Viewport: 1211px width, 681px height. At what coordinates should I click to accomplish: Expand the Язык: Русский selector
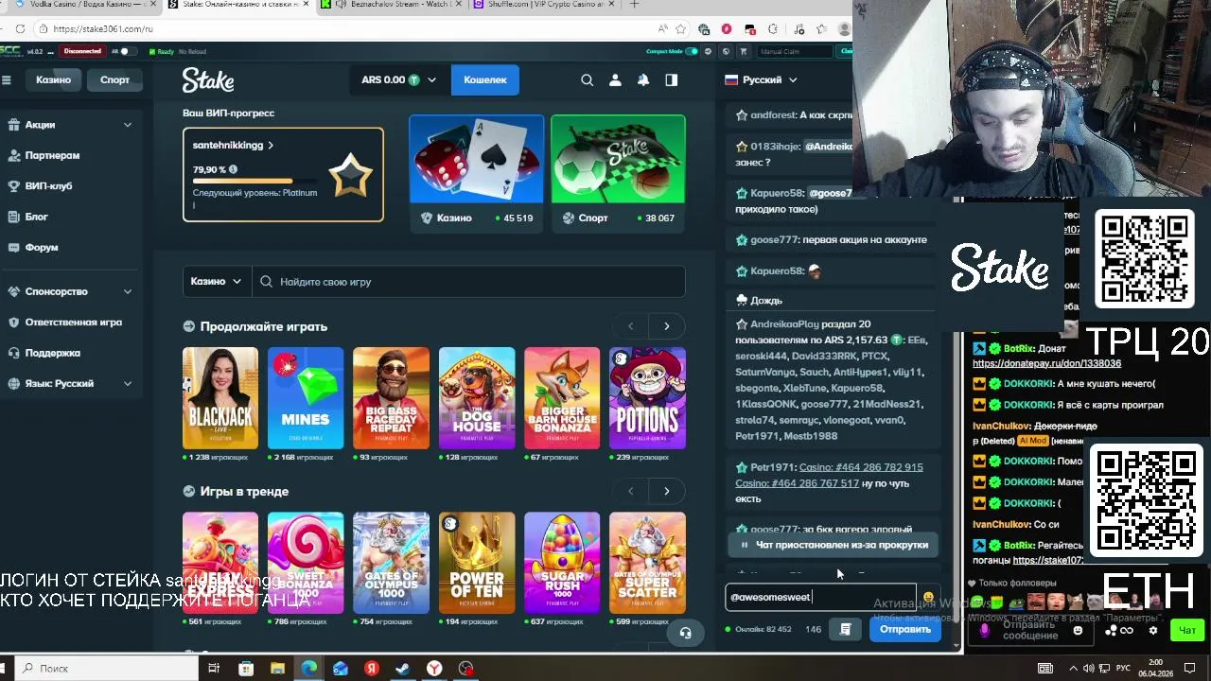[x=127, y=384]
